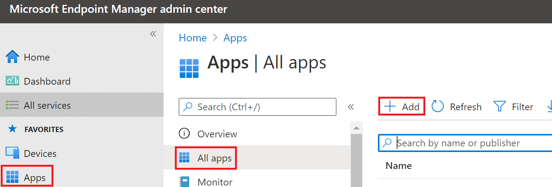Click the Add plus button
This screenshot has width=552, height=187.
(402, 107)
